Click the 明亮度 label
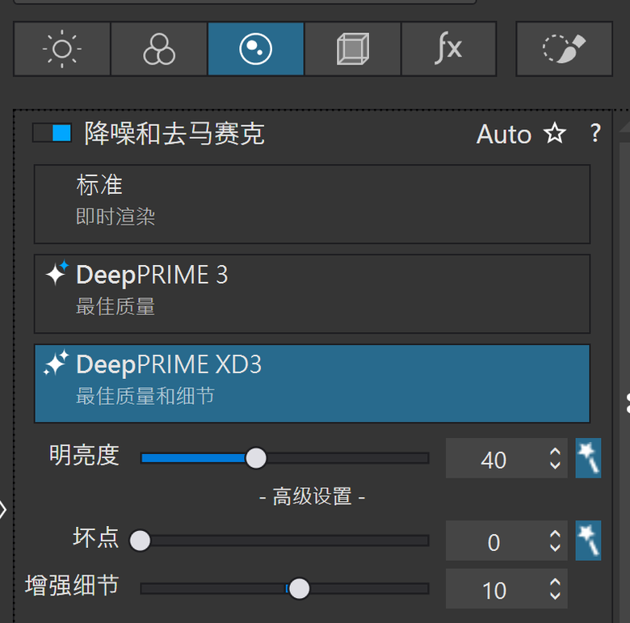The height and width of the screenshot is (623, 630). pyautogui.click(x=84, y=455)
